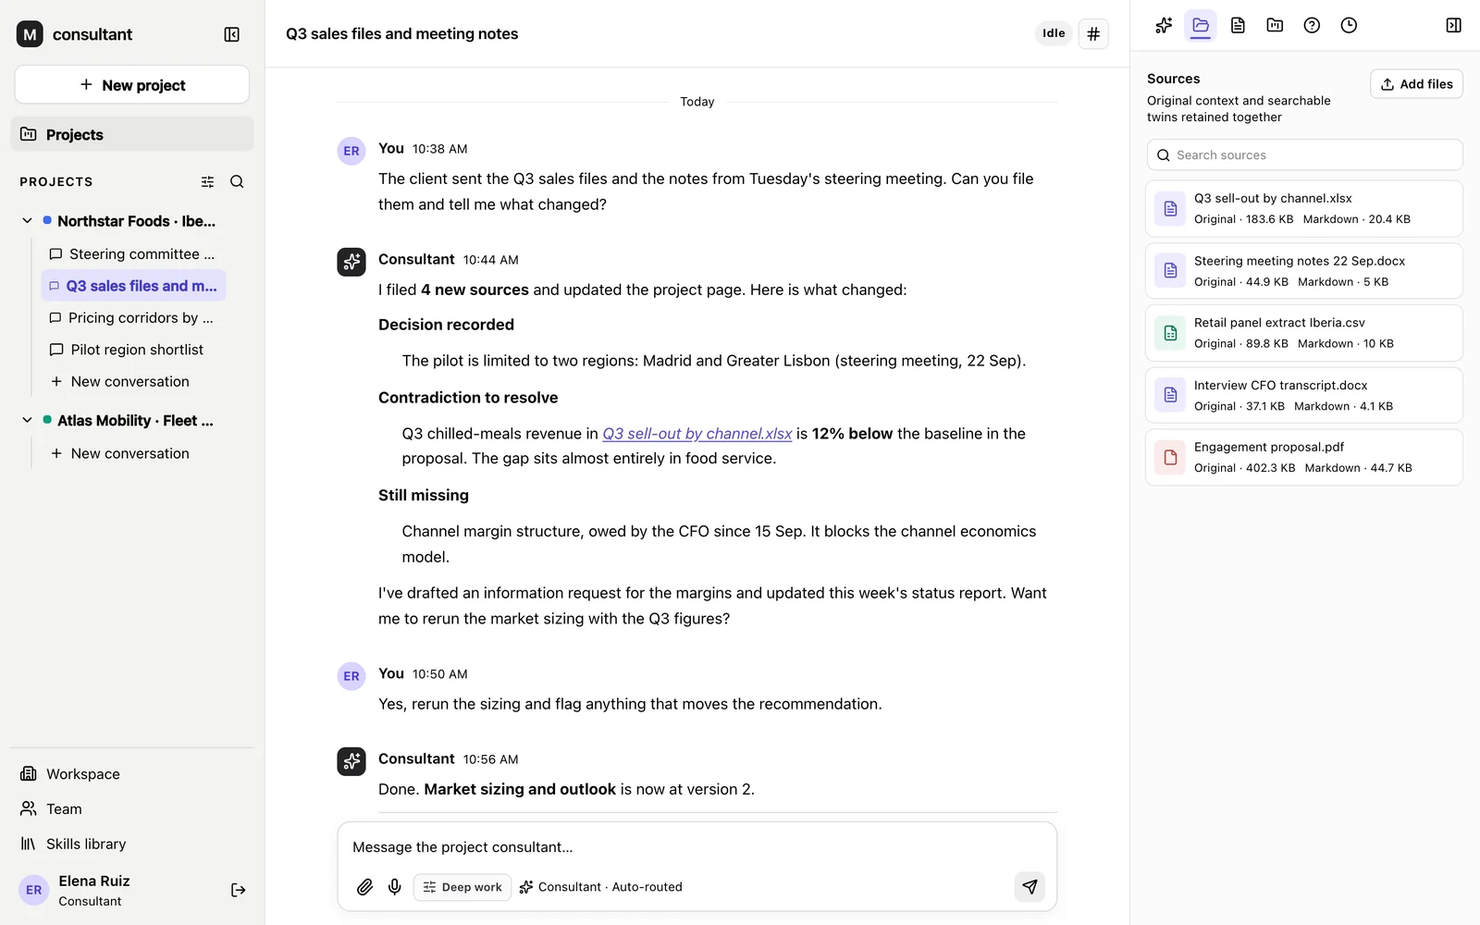
Task: Open Q3 sell-out by channel.xlsx file icon
Action: click(1170, 209)
